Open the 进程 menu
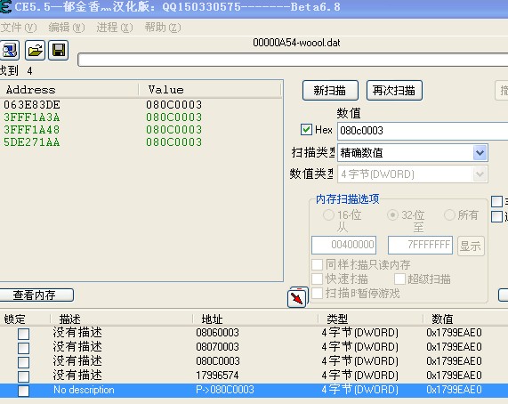The image size is (508, 404). tap(115, 28)
